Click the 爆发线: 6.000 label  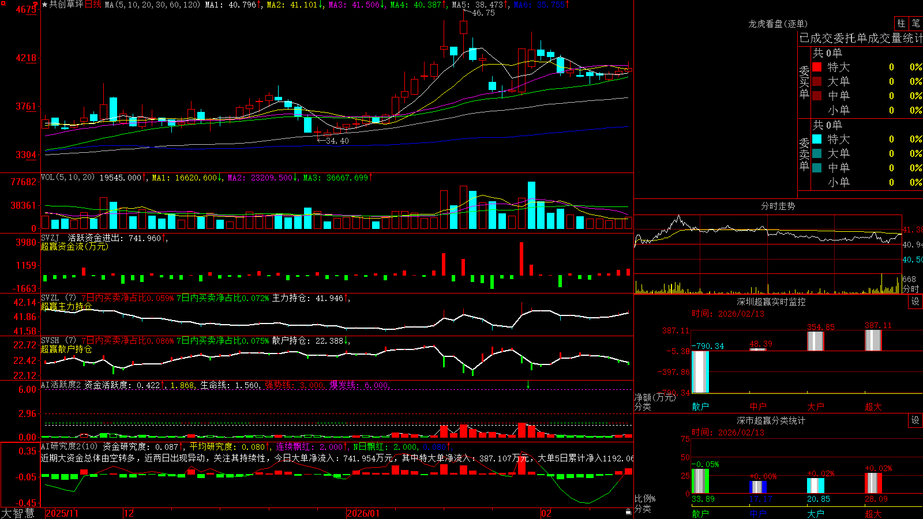[360, 385]
